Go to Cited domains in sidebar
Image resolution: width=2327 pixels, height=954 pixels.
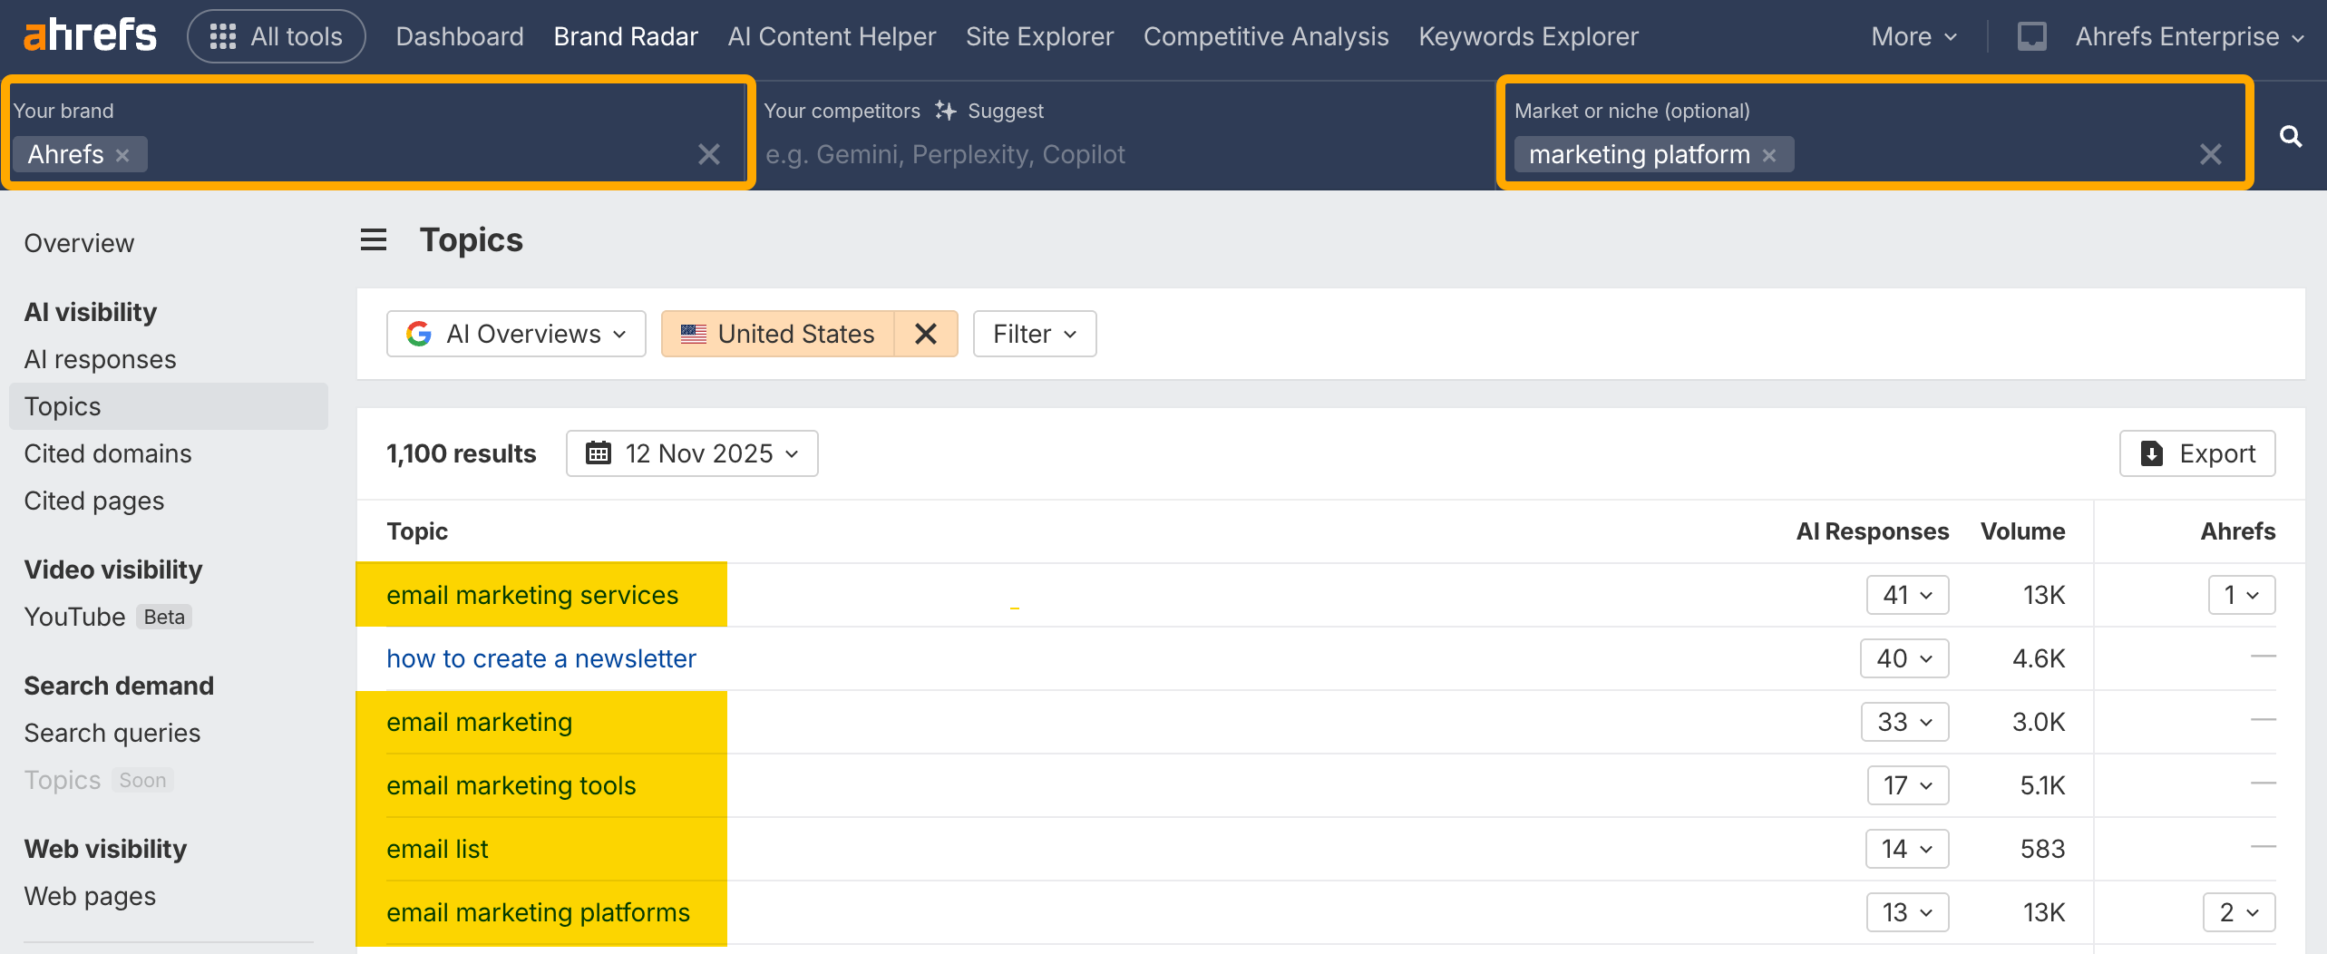108,453
